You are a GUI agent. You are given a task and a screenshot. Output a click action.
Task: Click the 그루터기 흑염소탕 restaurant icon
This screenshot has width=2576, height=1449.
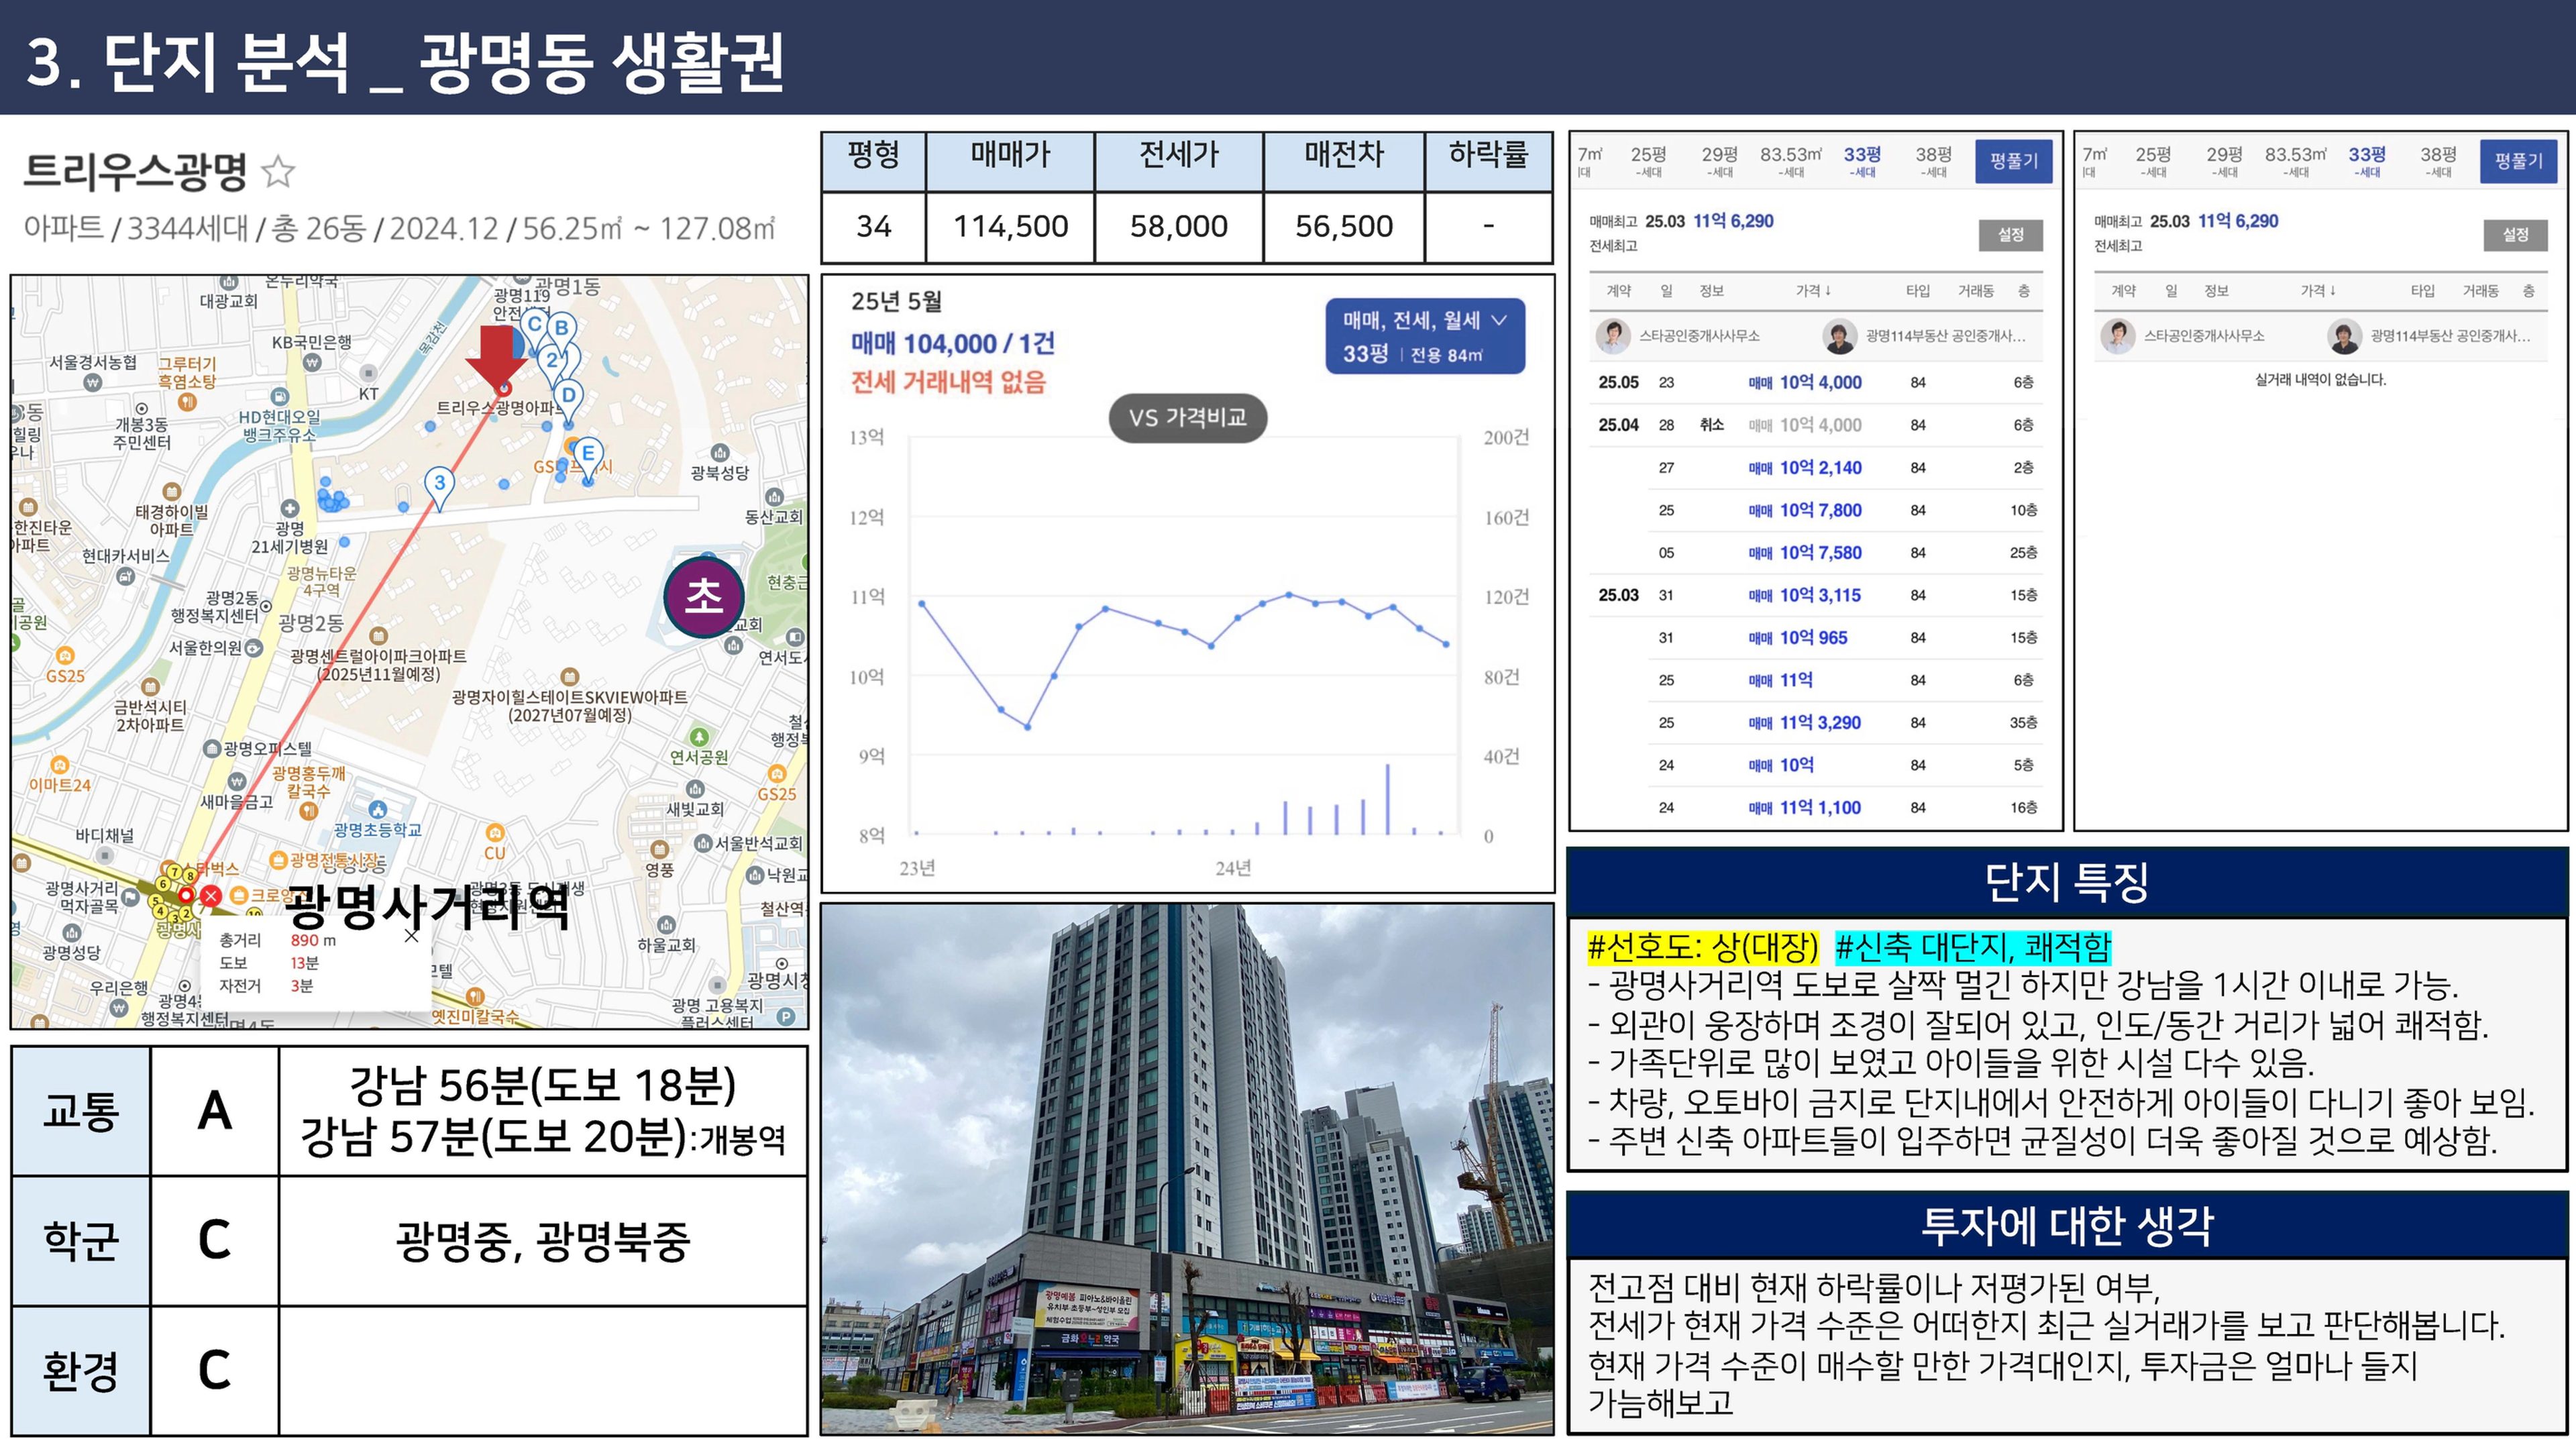point(187,402)
